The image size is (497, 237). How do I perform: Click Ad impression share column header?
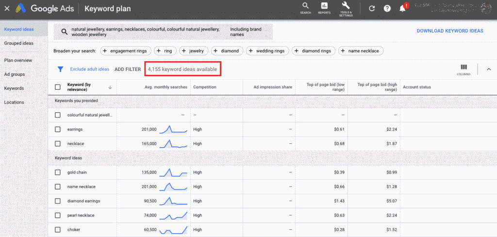tap(273, 87)
